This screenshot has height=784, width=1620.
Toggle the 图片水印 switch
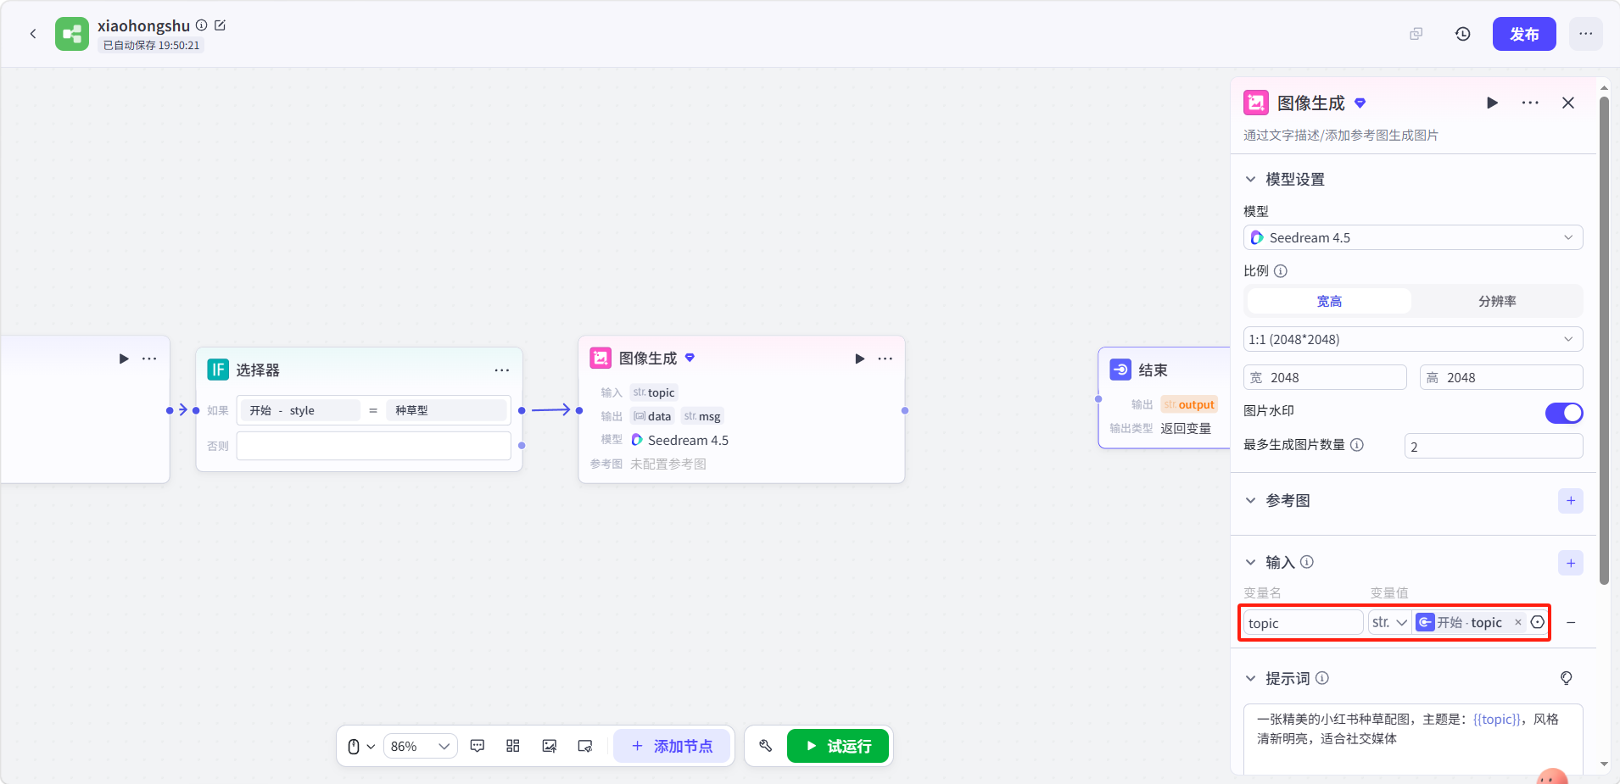click(1564, 413)
